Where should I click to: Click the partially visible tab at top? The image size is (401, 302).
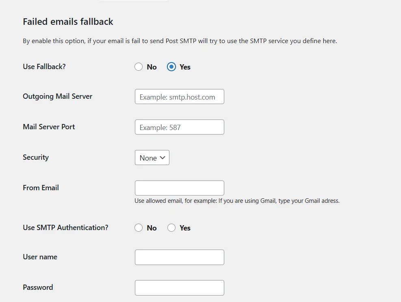[134, 1]
